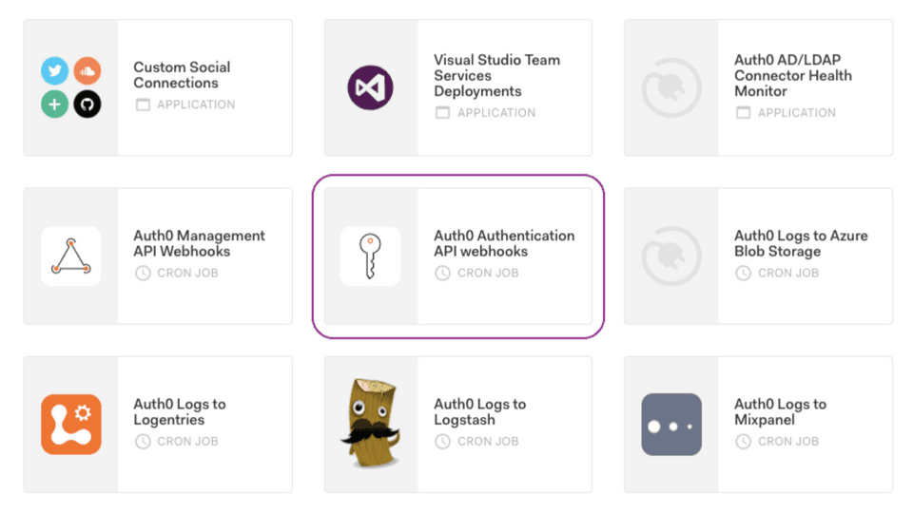Click the green plus icon
Image resolution: width=913 pixels, height=513 pixels.
(x=54, y=104)
